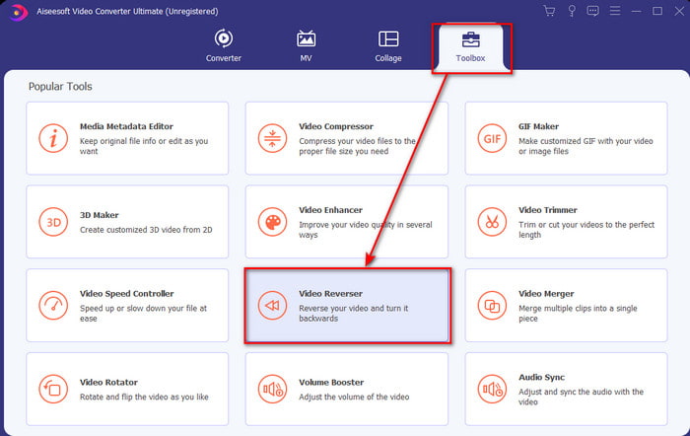Click the Audio Sync title
690x436 pixels.
point(542,378)
